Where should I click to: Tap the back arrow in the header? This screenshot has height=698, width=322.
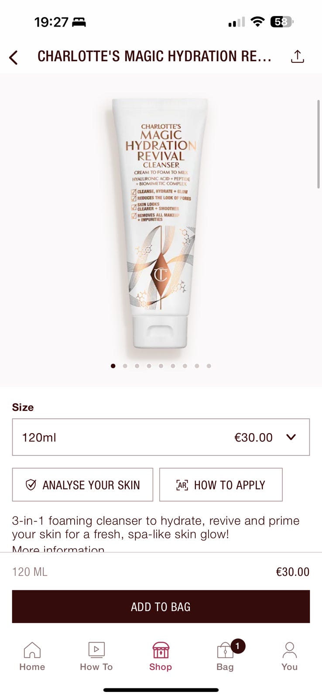[14, 57]
